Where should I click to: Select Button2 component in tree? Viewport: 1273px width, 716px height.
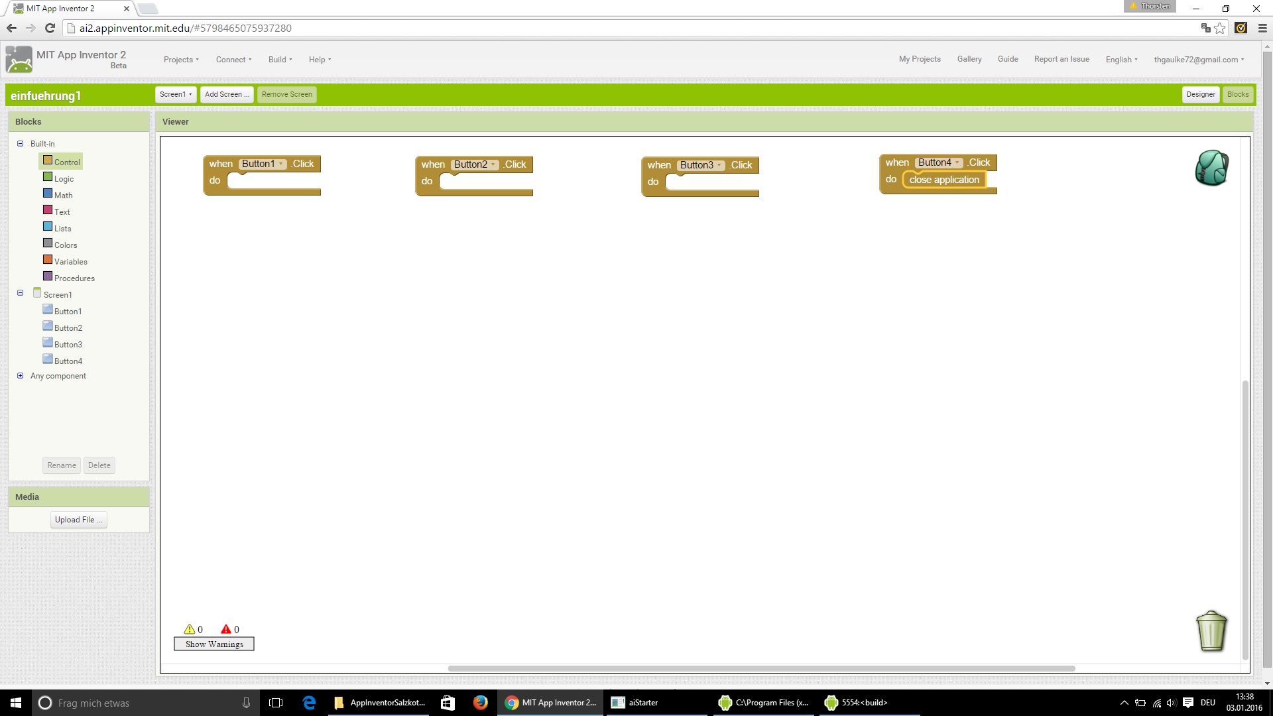coord(62,328)
